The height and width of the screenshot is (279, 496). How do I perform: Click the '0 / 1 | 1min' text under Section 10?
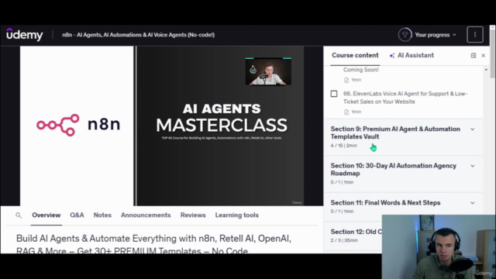coord(342,183)
